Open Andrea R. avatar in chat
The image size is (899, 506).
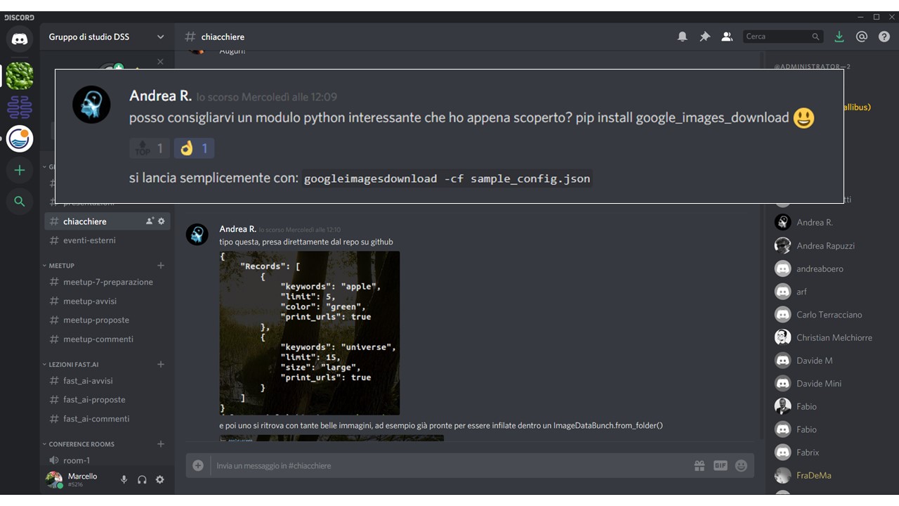coord(197,235)
